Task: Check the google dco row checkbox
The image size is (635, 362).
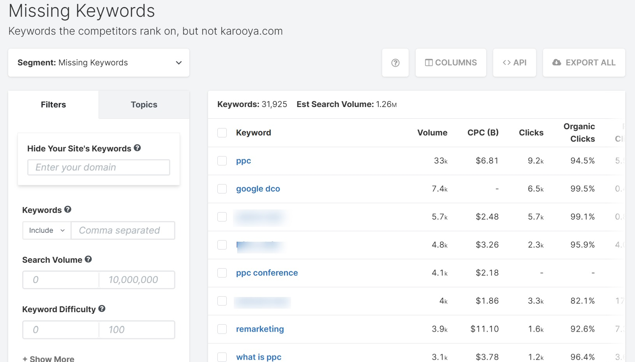Action: (x=222, y=189)
